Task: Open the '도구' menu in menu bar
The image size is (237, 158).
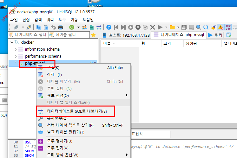Action: (x=62, y=20)
